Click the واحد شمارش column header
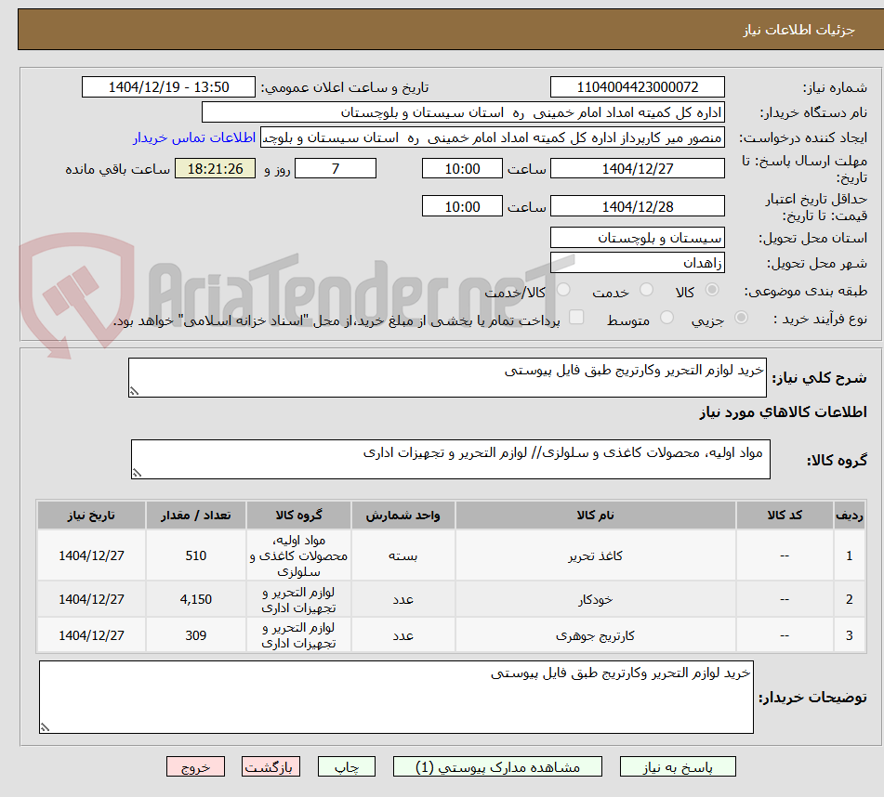The height and width of the screenshot is (797, 884). [402, 516]
